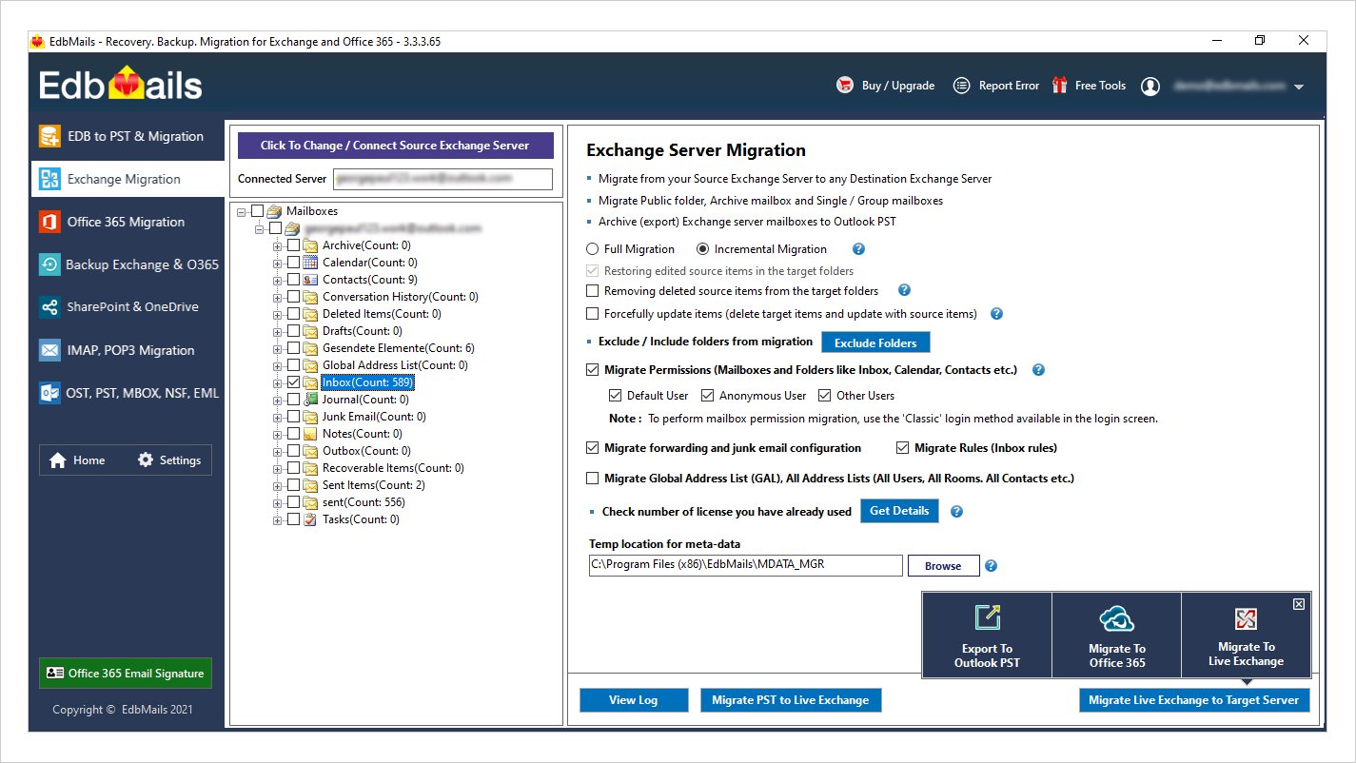Screen dimensions: 1356x763
Task: Enable forcefully update items checkbox
Action: coord(593,314)
